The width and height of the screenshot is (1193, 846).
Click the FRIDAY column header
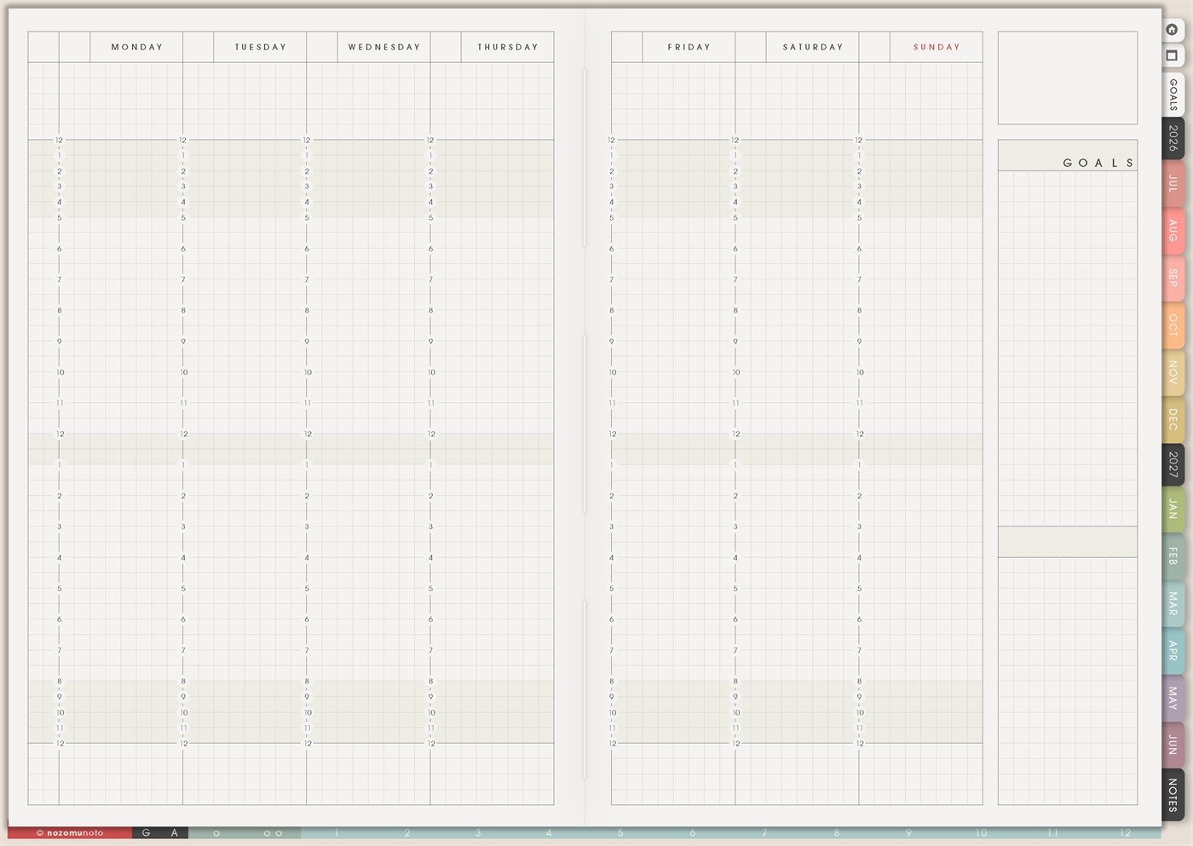coord(689,47)
